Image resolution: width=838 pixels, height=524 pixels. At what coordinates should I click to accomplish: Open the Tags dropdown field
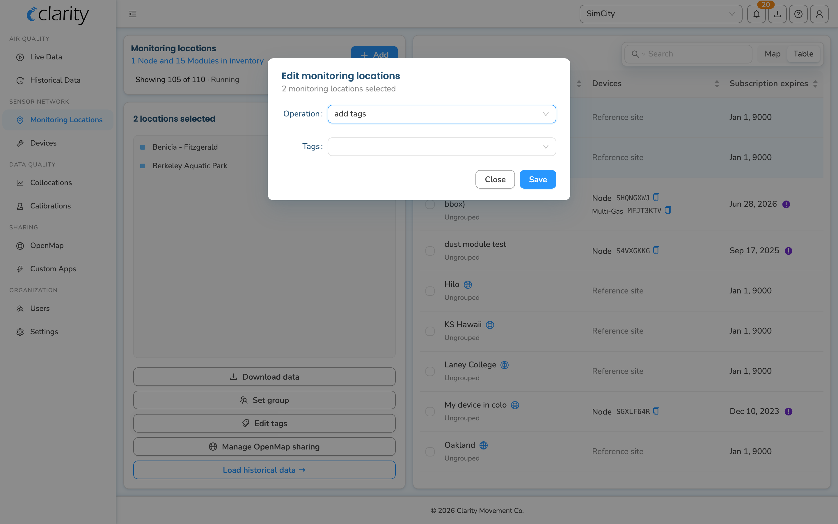(442, 147)
